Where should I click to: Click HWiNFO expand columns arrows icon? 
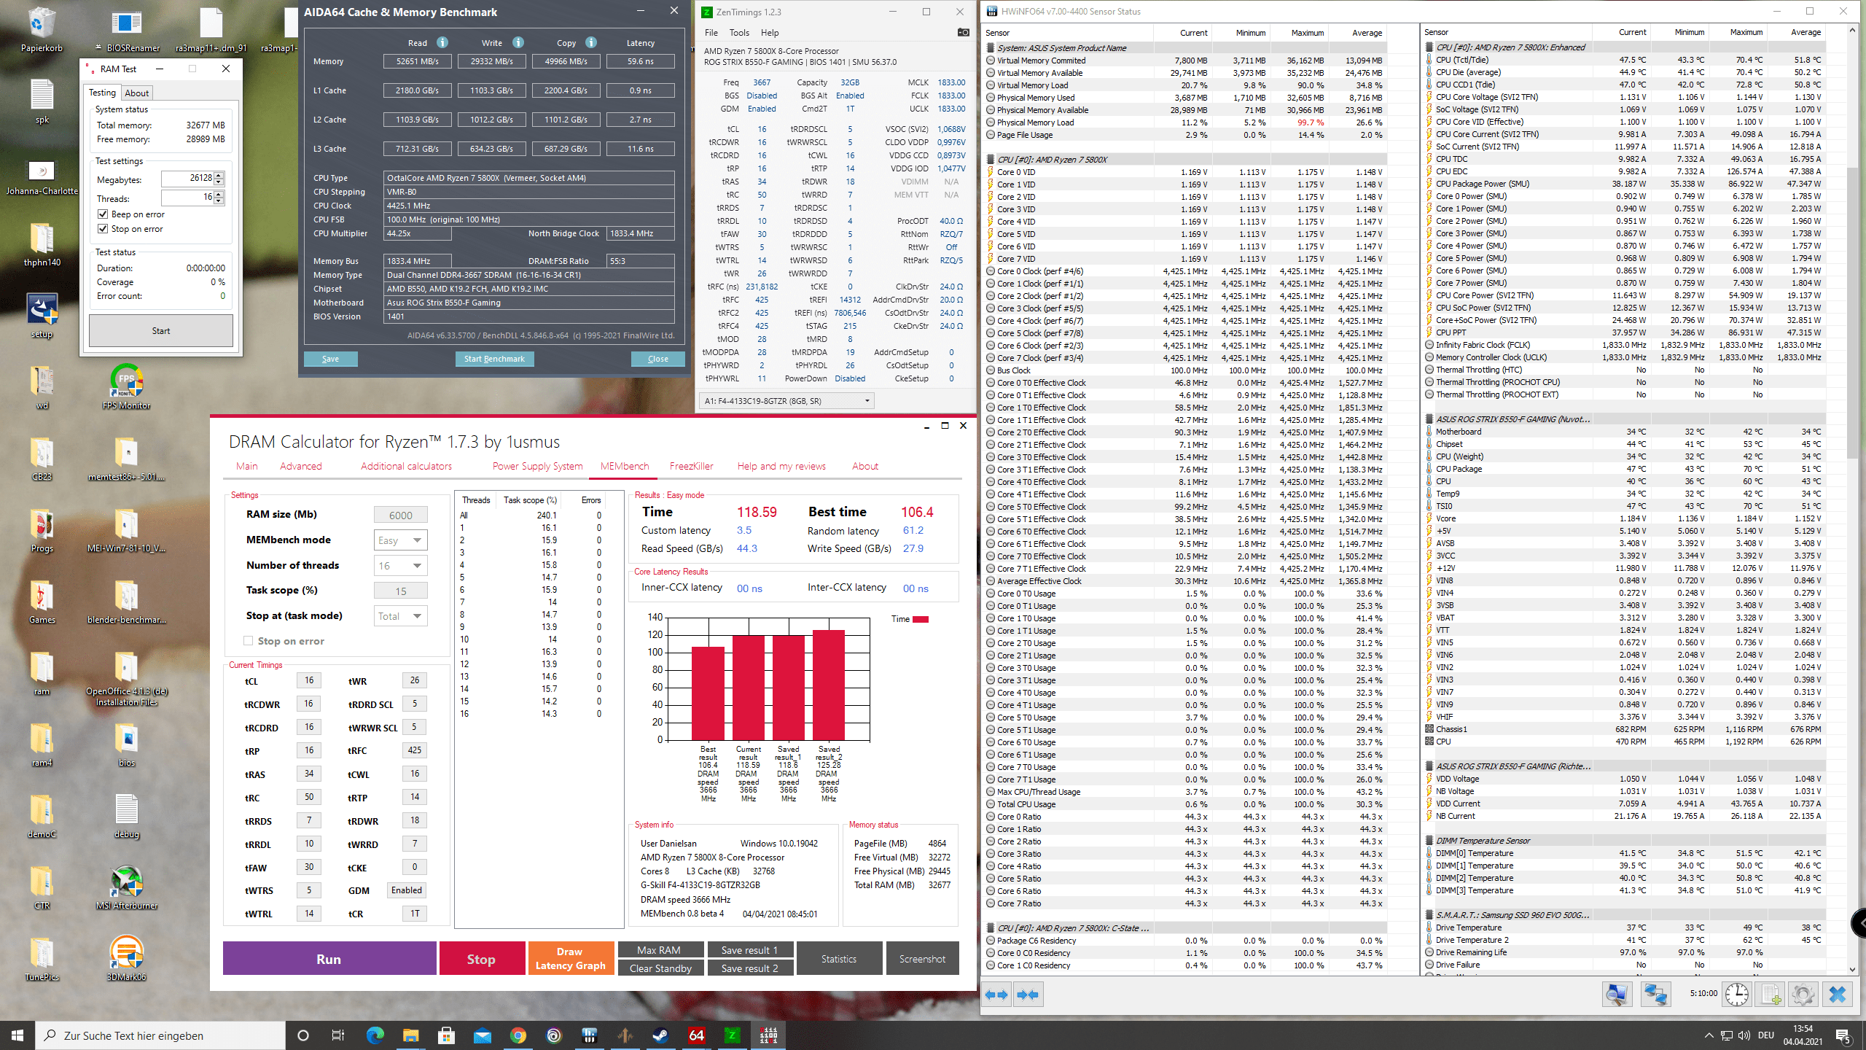point(996,995)
